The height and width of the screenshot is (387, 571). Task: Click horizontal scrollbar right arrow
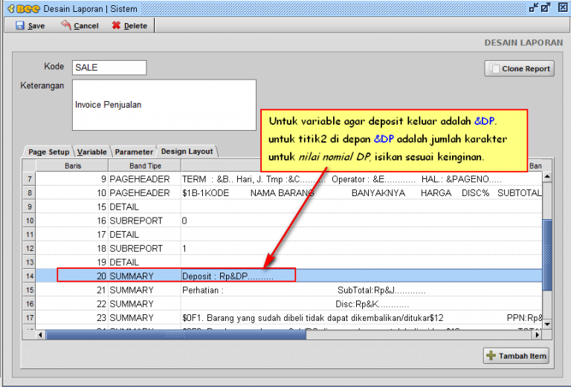click(537, 334)
